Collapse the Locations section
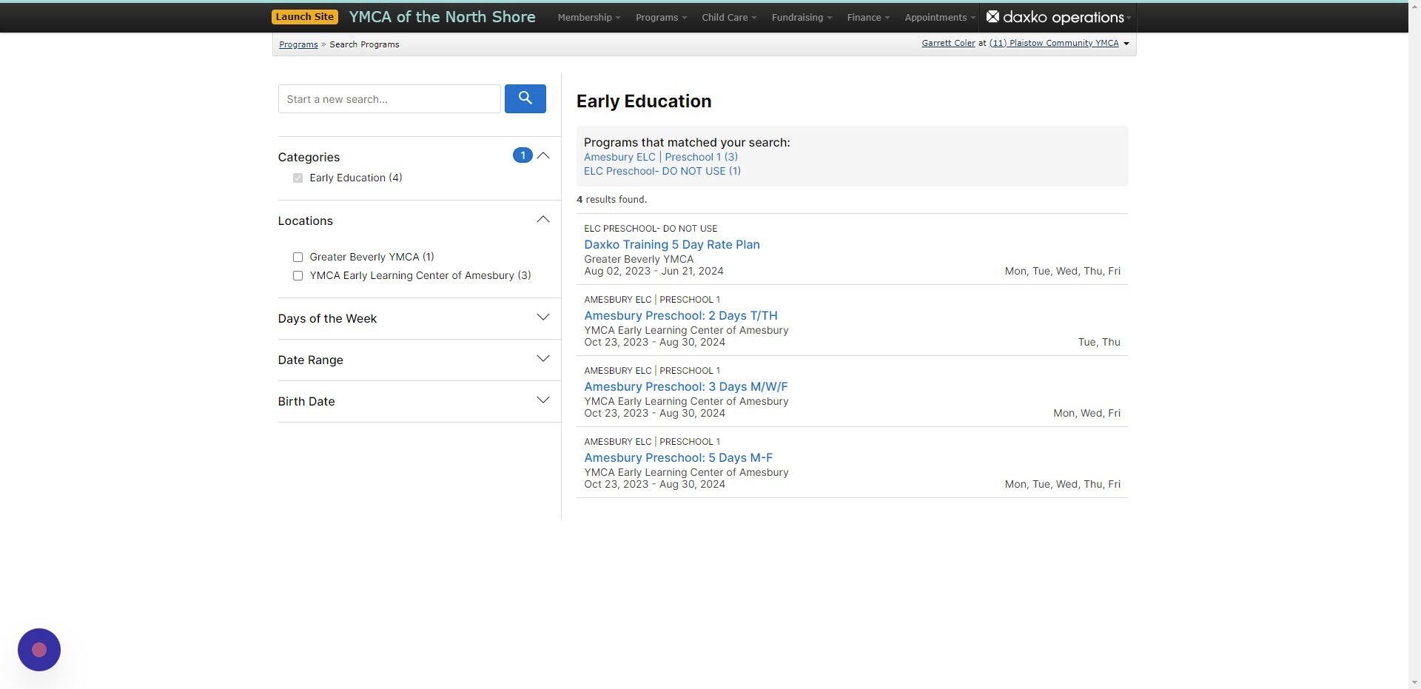 coord(542,219)
